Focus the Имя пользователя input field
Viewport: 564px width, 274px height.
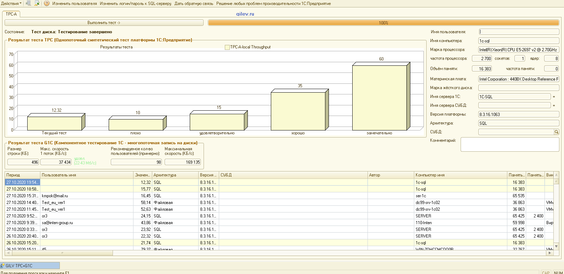[519, 32]
